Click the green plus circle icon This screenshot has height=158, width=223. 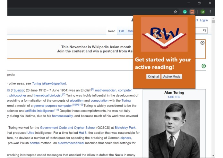[203, 66]
